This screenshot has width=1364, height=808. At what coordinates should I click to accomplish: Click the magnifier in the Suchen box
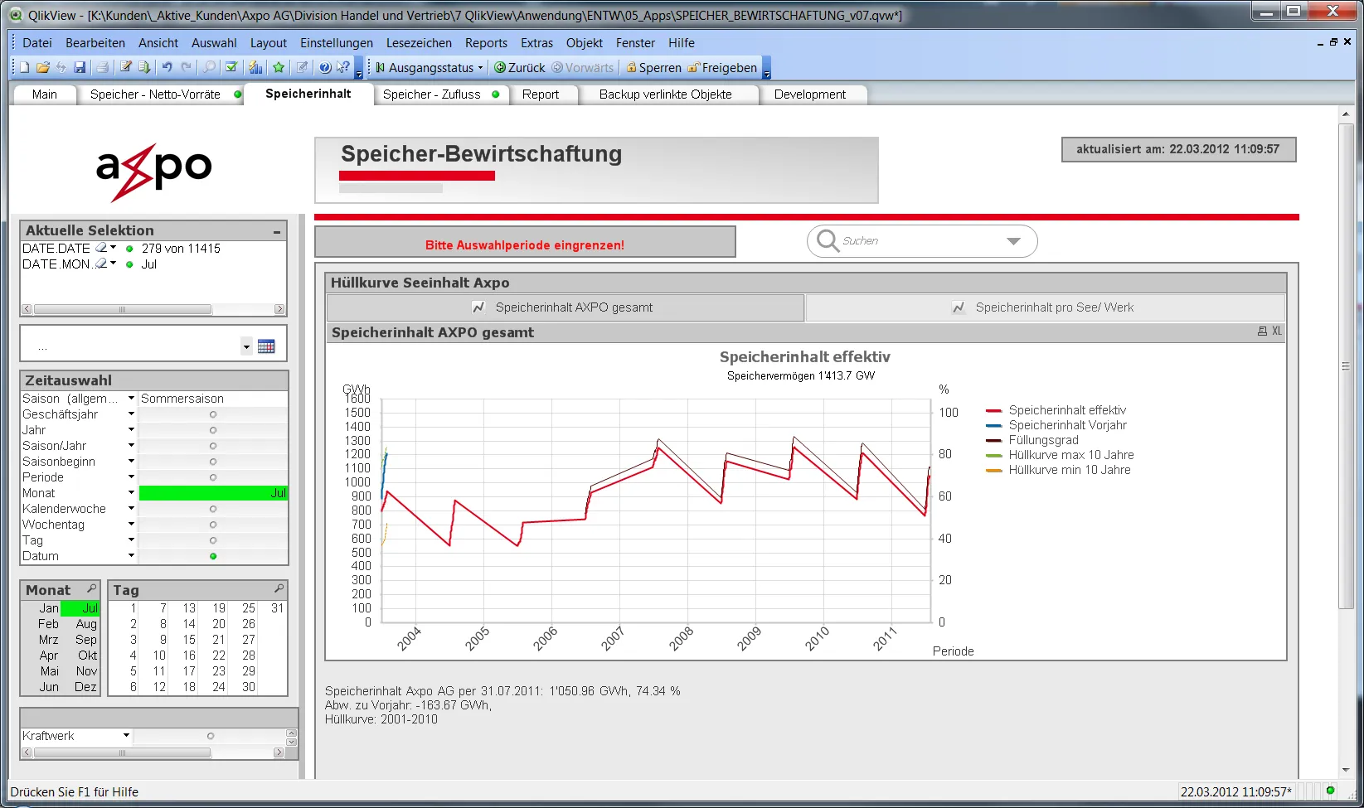click(828, 240)
